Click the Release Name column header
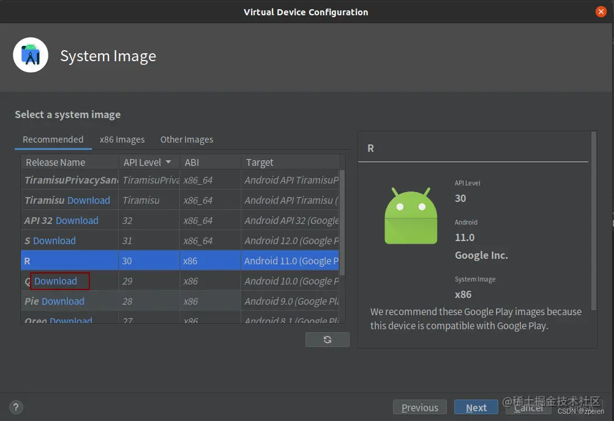 [70, 162]
